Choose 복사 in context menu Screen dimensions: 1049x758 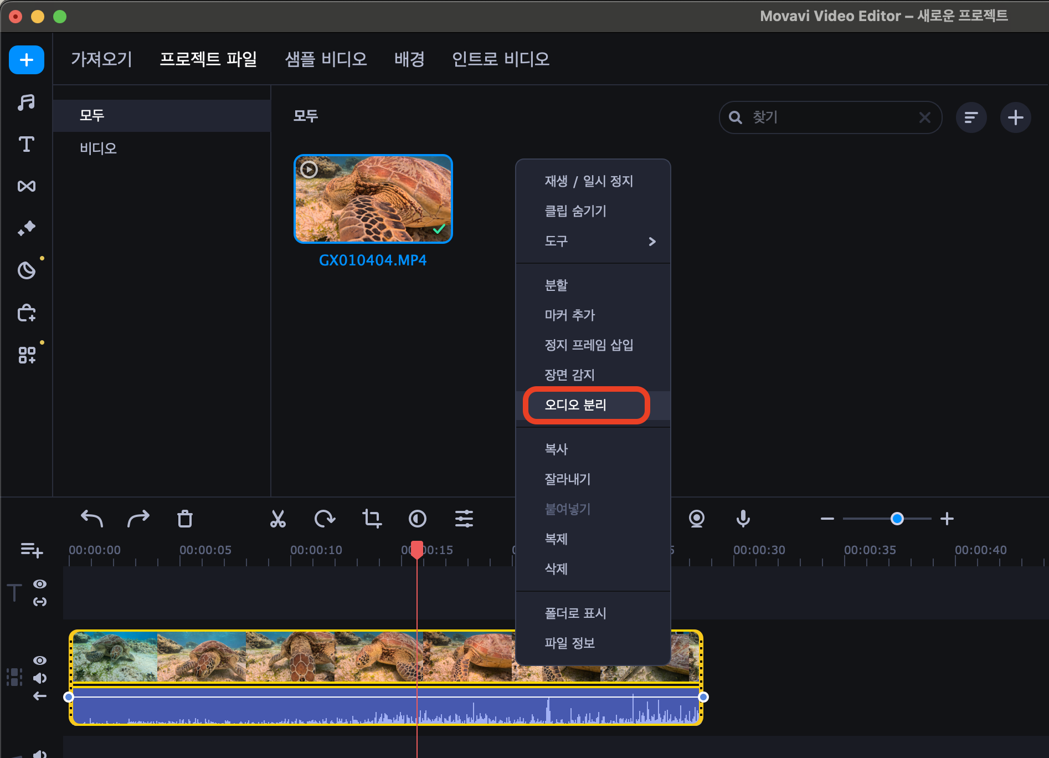[593, 449]
